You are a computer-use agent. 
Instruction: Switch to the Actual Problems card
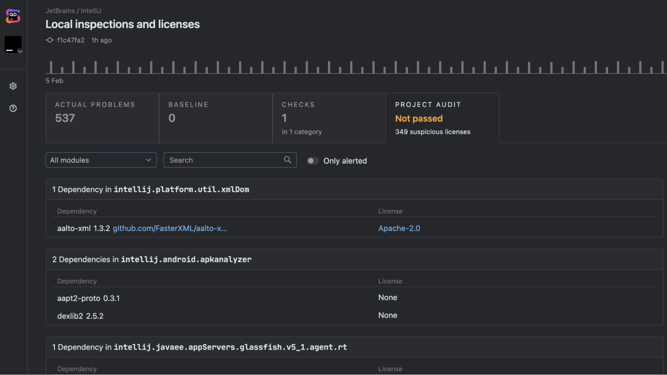pyautogui.click(x=102, y=118)
